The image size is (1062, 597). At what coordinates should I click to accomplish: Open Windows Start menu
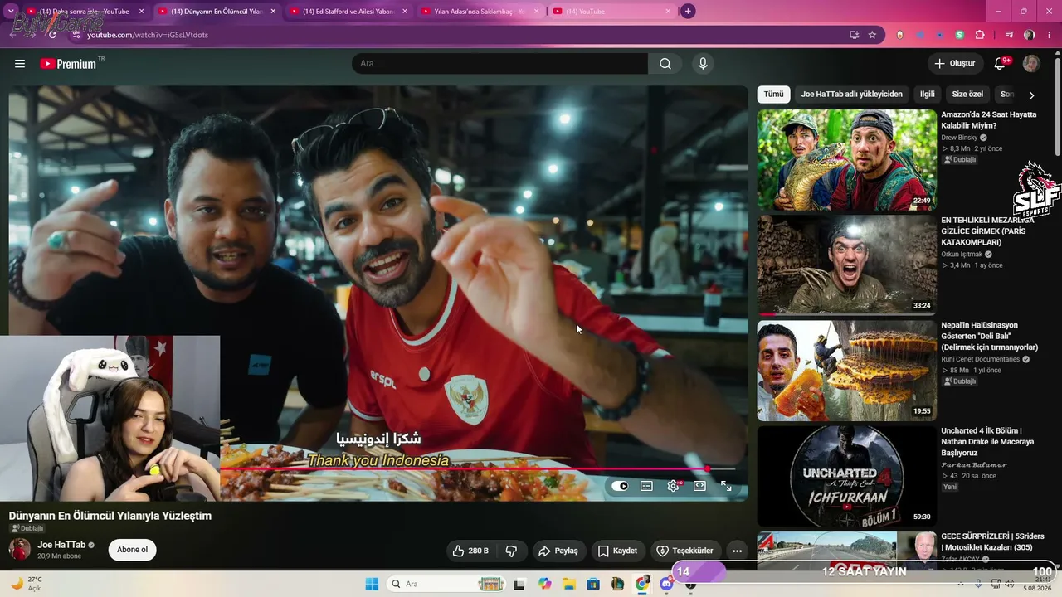[373, 584]
